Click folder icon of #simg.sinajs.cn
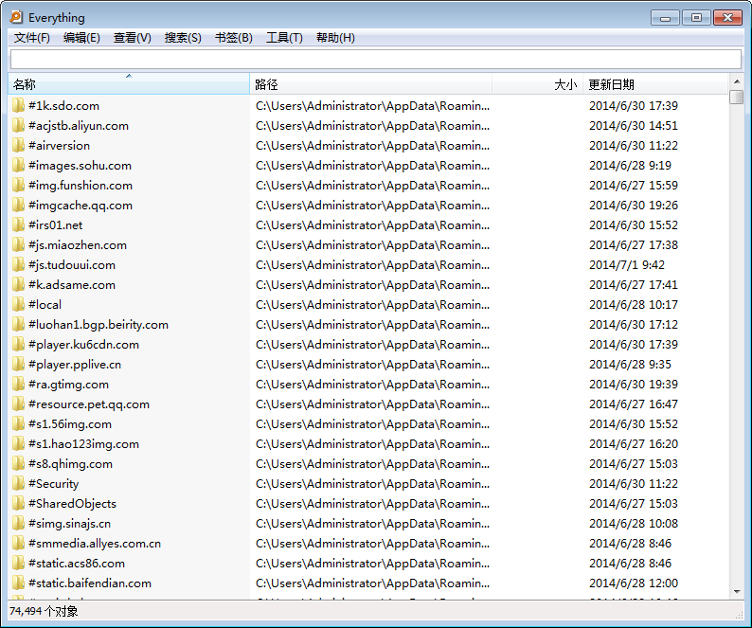752x628 pixels. pos(18,524)
